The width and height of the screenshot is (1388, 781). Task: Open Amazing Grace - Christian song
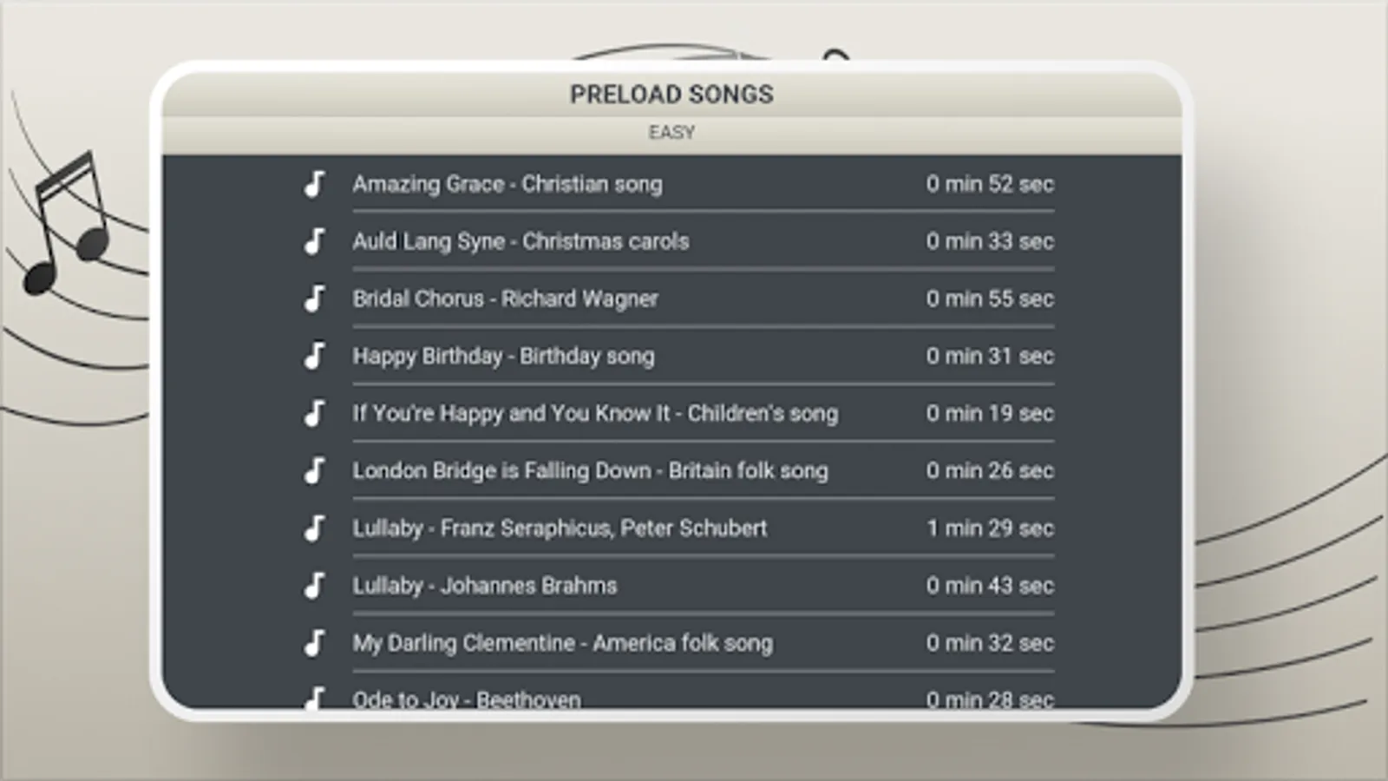coord(507,184)
